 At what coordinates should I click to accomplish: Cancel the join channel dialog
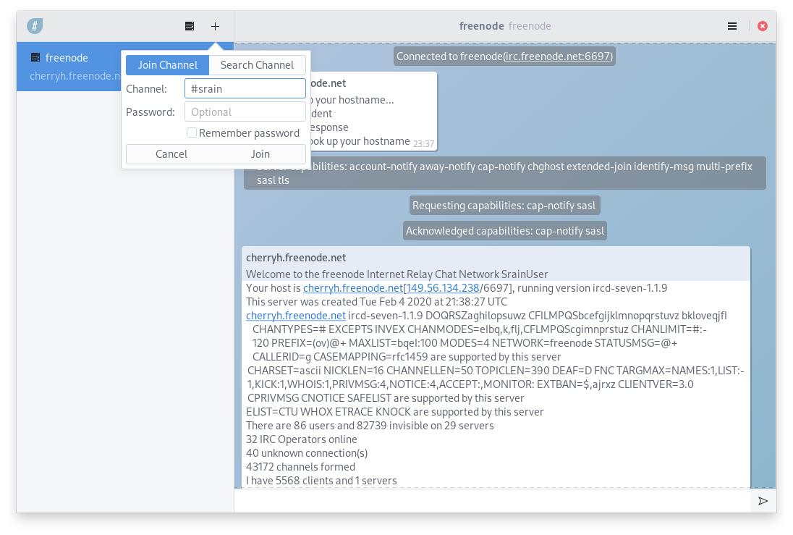pos(171,154)
